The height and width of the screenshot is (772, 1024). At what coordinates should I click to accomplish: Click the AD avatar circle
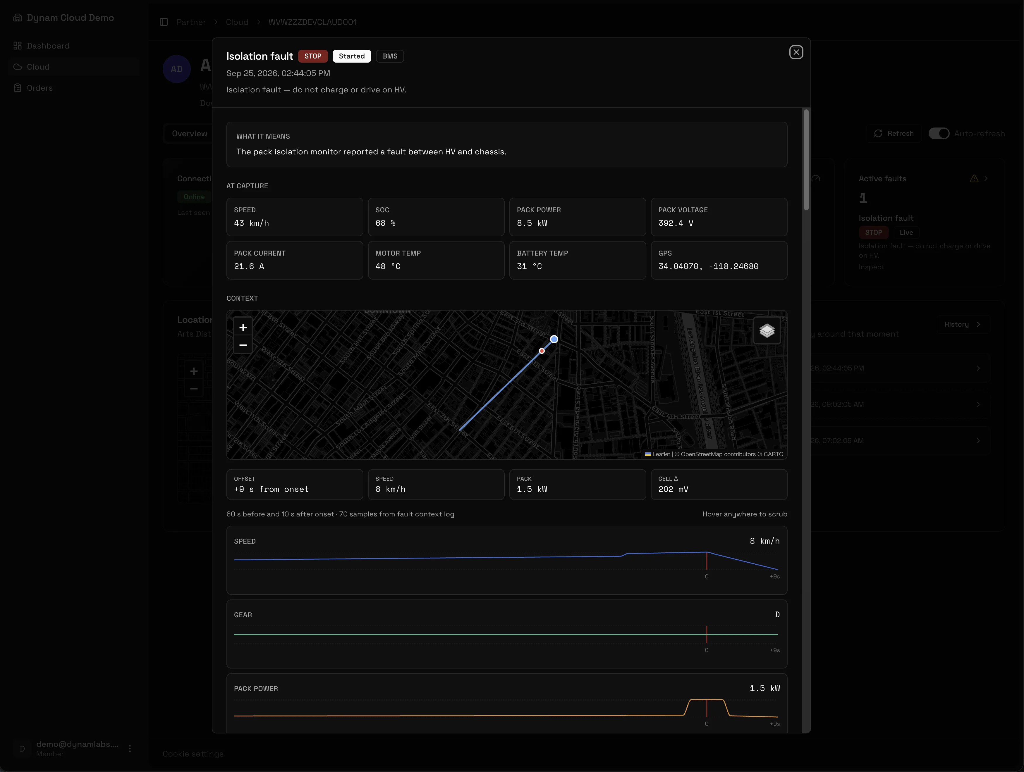[x=176, y=69]
